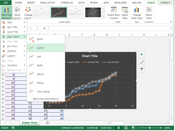Click the Annvile Mill legend entry
This screenshot has height=131, width=175.
[111, 62]
